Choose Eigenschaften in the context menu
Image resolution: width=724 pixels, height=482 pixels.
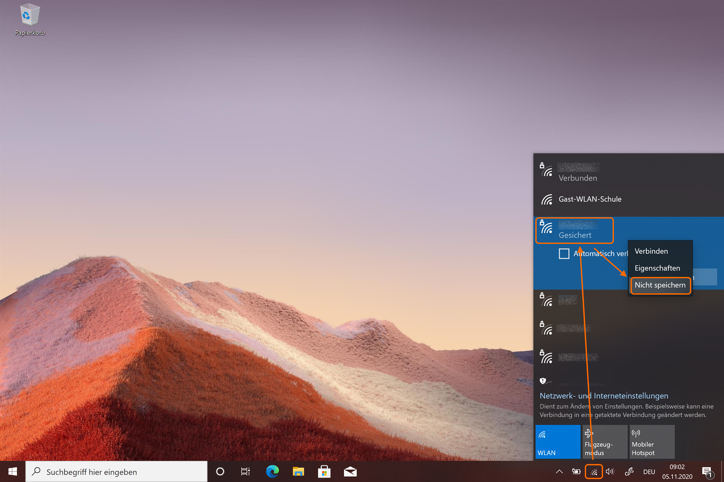tap(657, 268)
